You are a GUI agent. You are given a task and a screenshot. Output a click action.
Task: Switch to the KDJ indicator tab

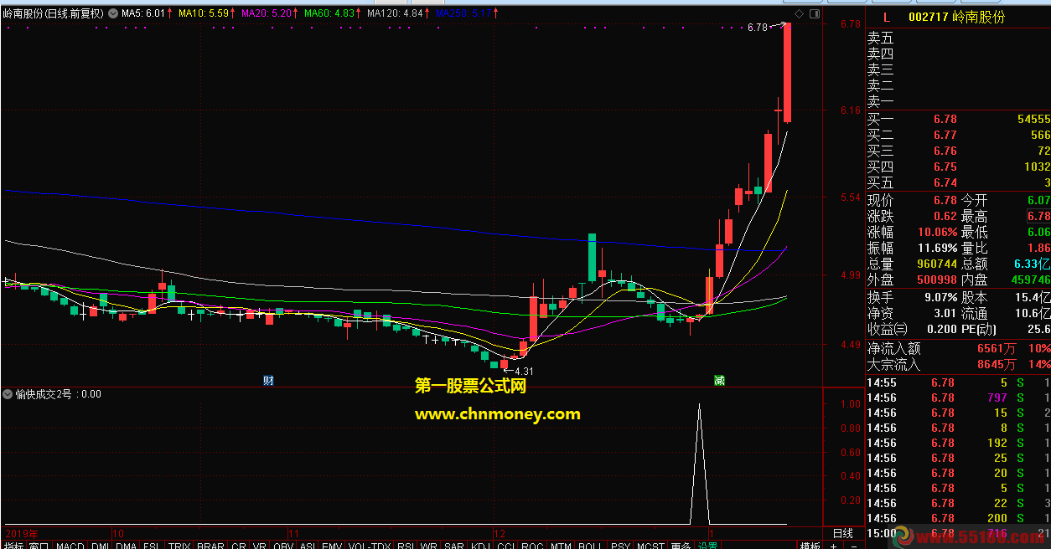pyautogui.click(x=480, y=546)
